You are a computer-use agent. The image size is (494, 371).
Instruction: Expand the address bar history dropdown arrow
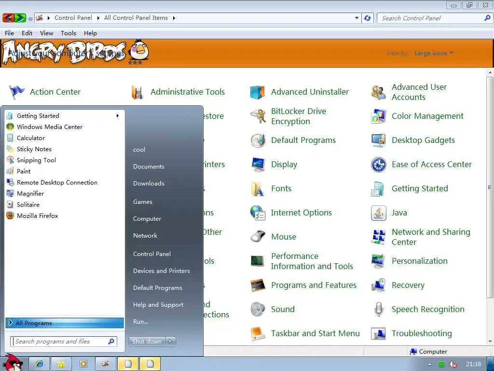click(x=357, y=18)
